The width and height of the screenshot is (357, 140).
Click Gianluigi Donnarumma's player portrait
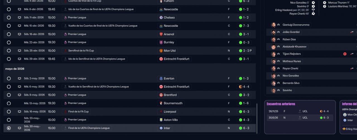273,25
